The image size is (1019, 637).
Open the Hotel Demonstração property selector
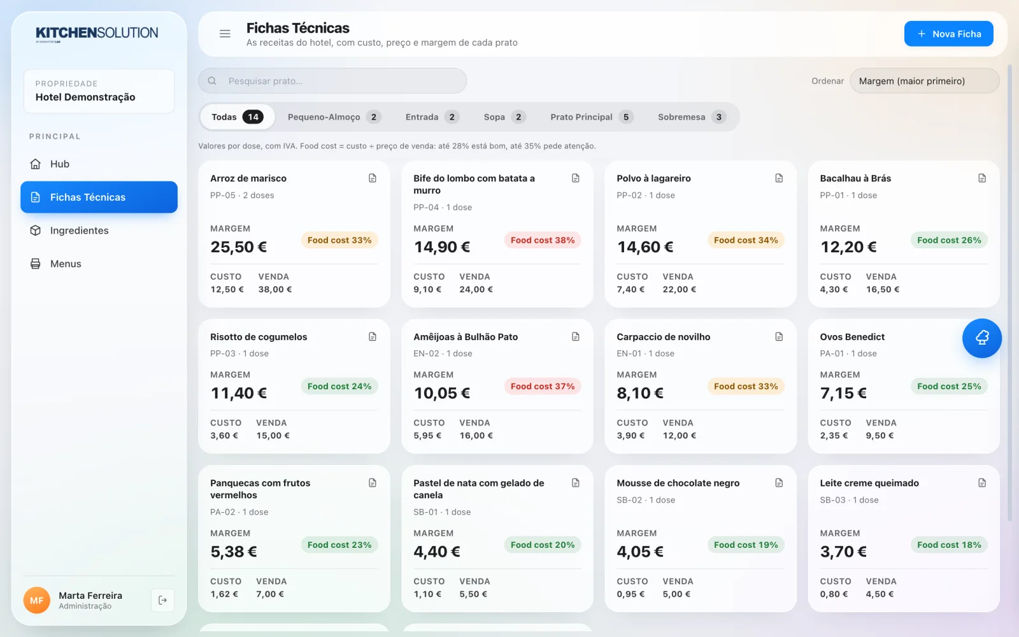point(99,91)
